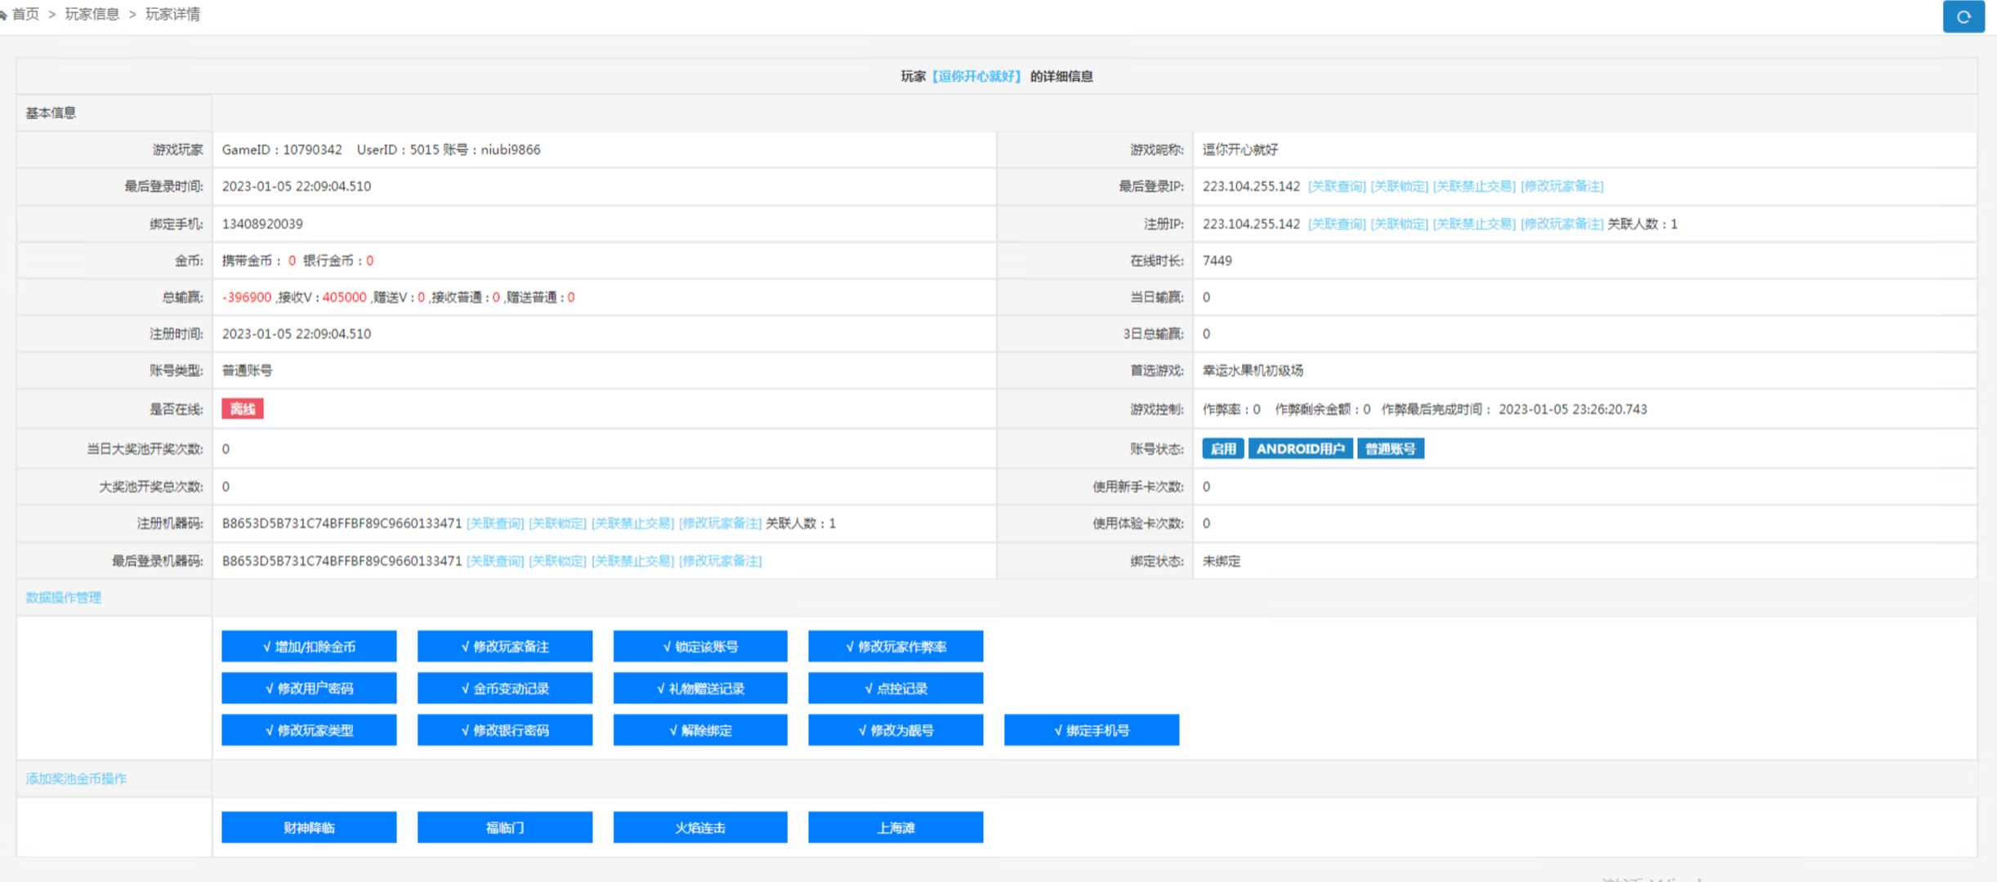Click 修改玩家备注 blue button
The height and width of the screenshot is (882, 1997).
(504, 646)
